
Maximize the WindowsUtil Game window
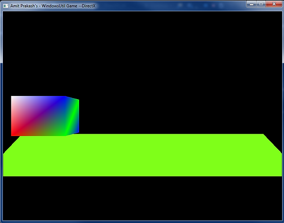[261, 4]
